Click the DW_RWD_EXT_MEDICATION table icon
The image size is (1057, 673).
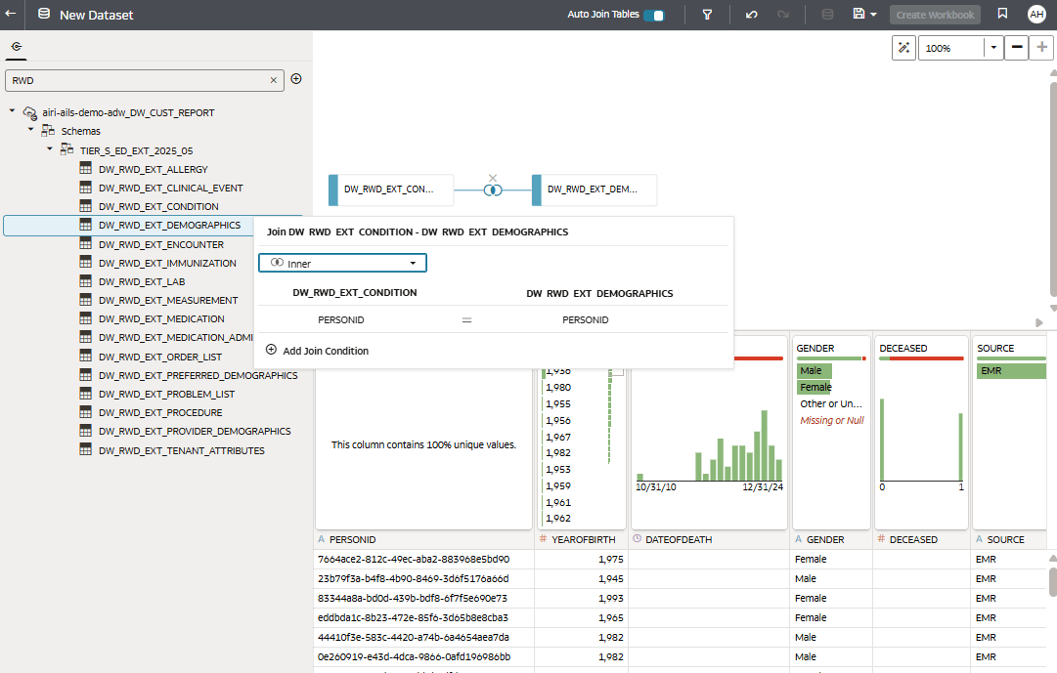(x=86, y=318)
